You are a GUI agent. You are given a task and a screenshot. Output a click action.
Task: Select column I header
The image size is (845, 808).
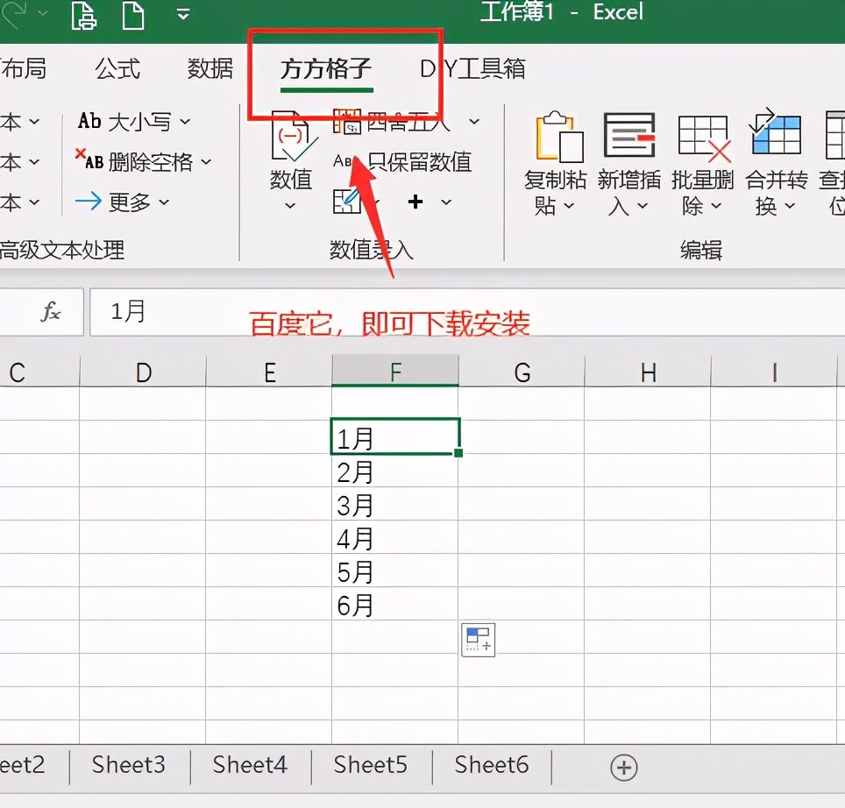[x=774, y=372]
